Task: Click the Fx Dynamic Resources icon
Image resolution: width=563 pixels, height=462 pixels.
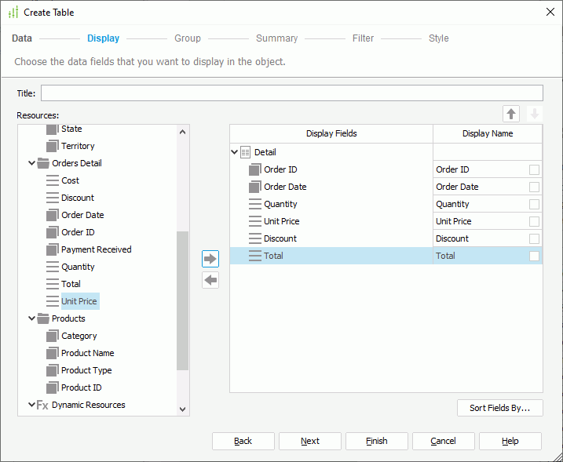Action: coord(42,405)
